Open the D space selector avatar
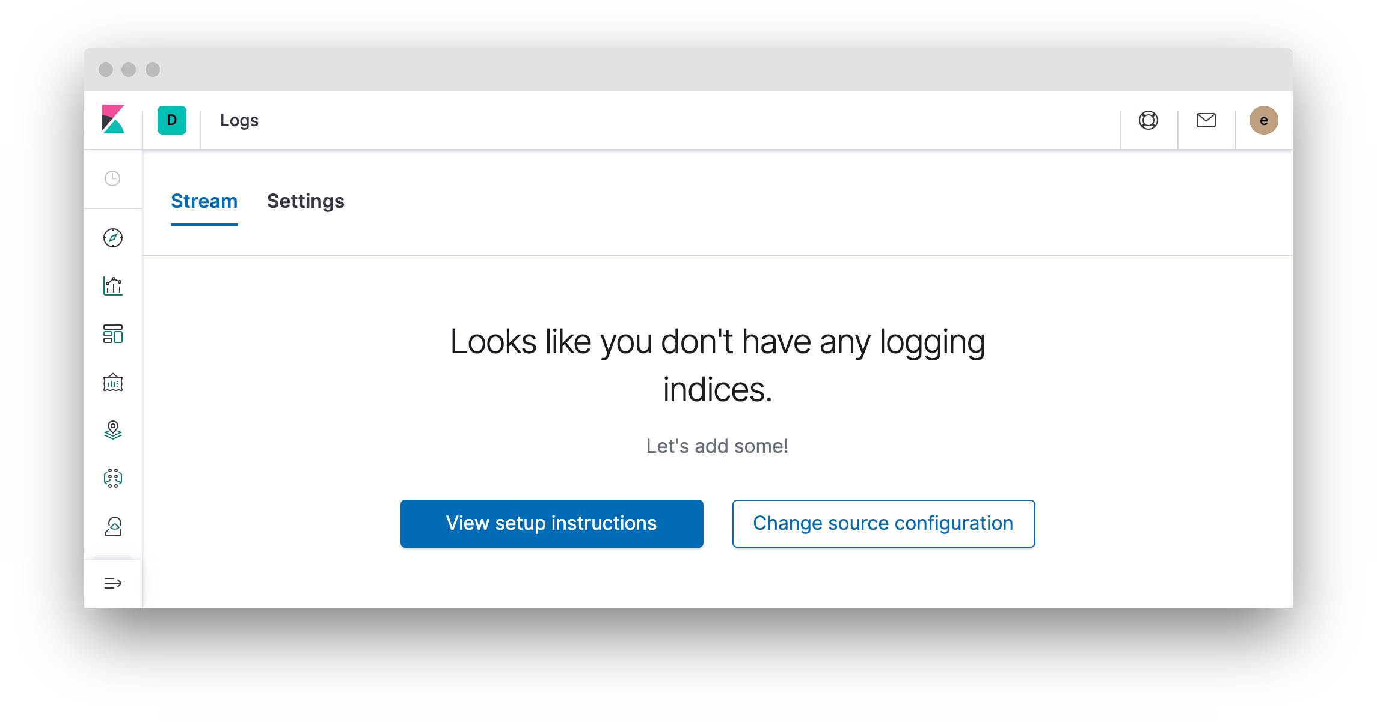Screen dimensions: 1377x728 (172, 120)
